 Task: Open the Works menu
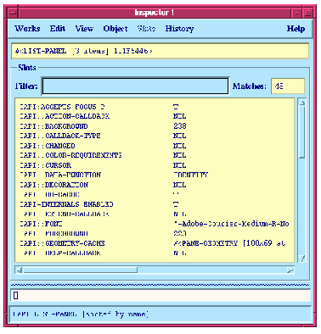pos(27,29)
